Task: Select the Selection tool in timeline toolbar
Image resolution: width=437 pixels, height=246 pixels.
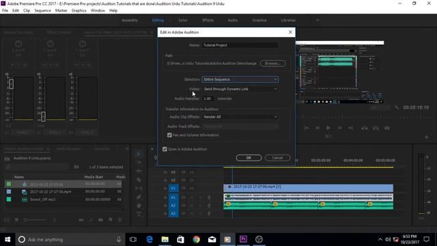Action: pyautogui.click(x=139, y=154)
